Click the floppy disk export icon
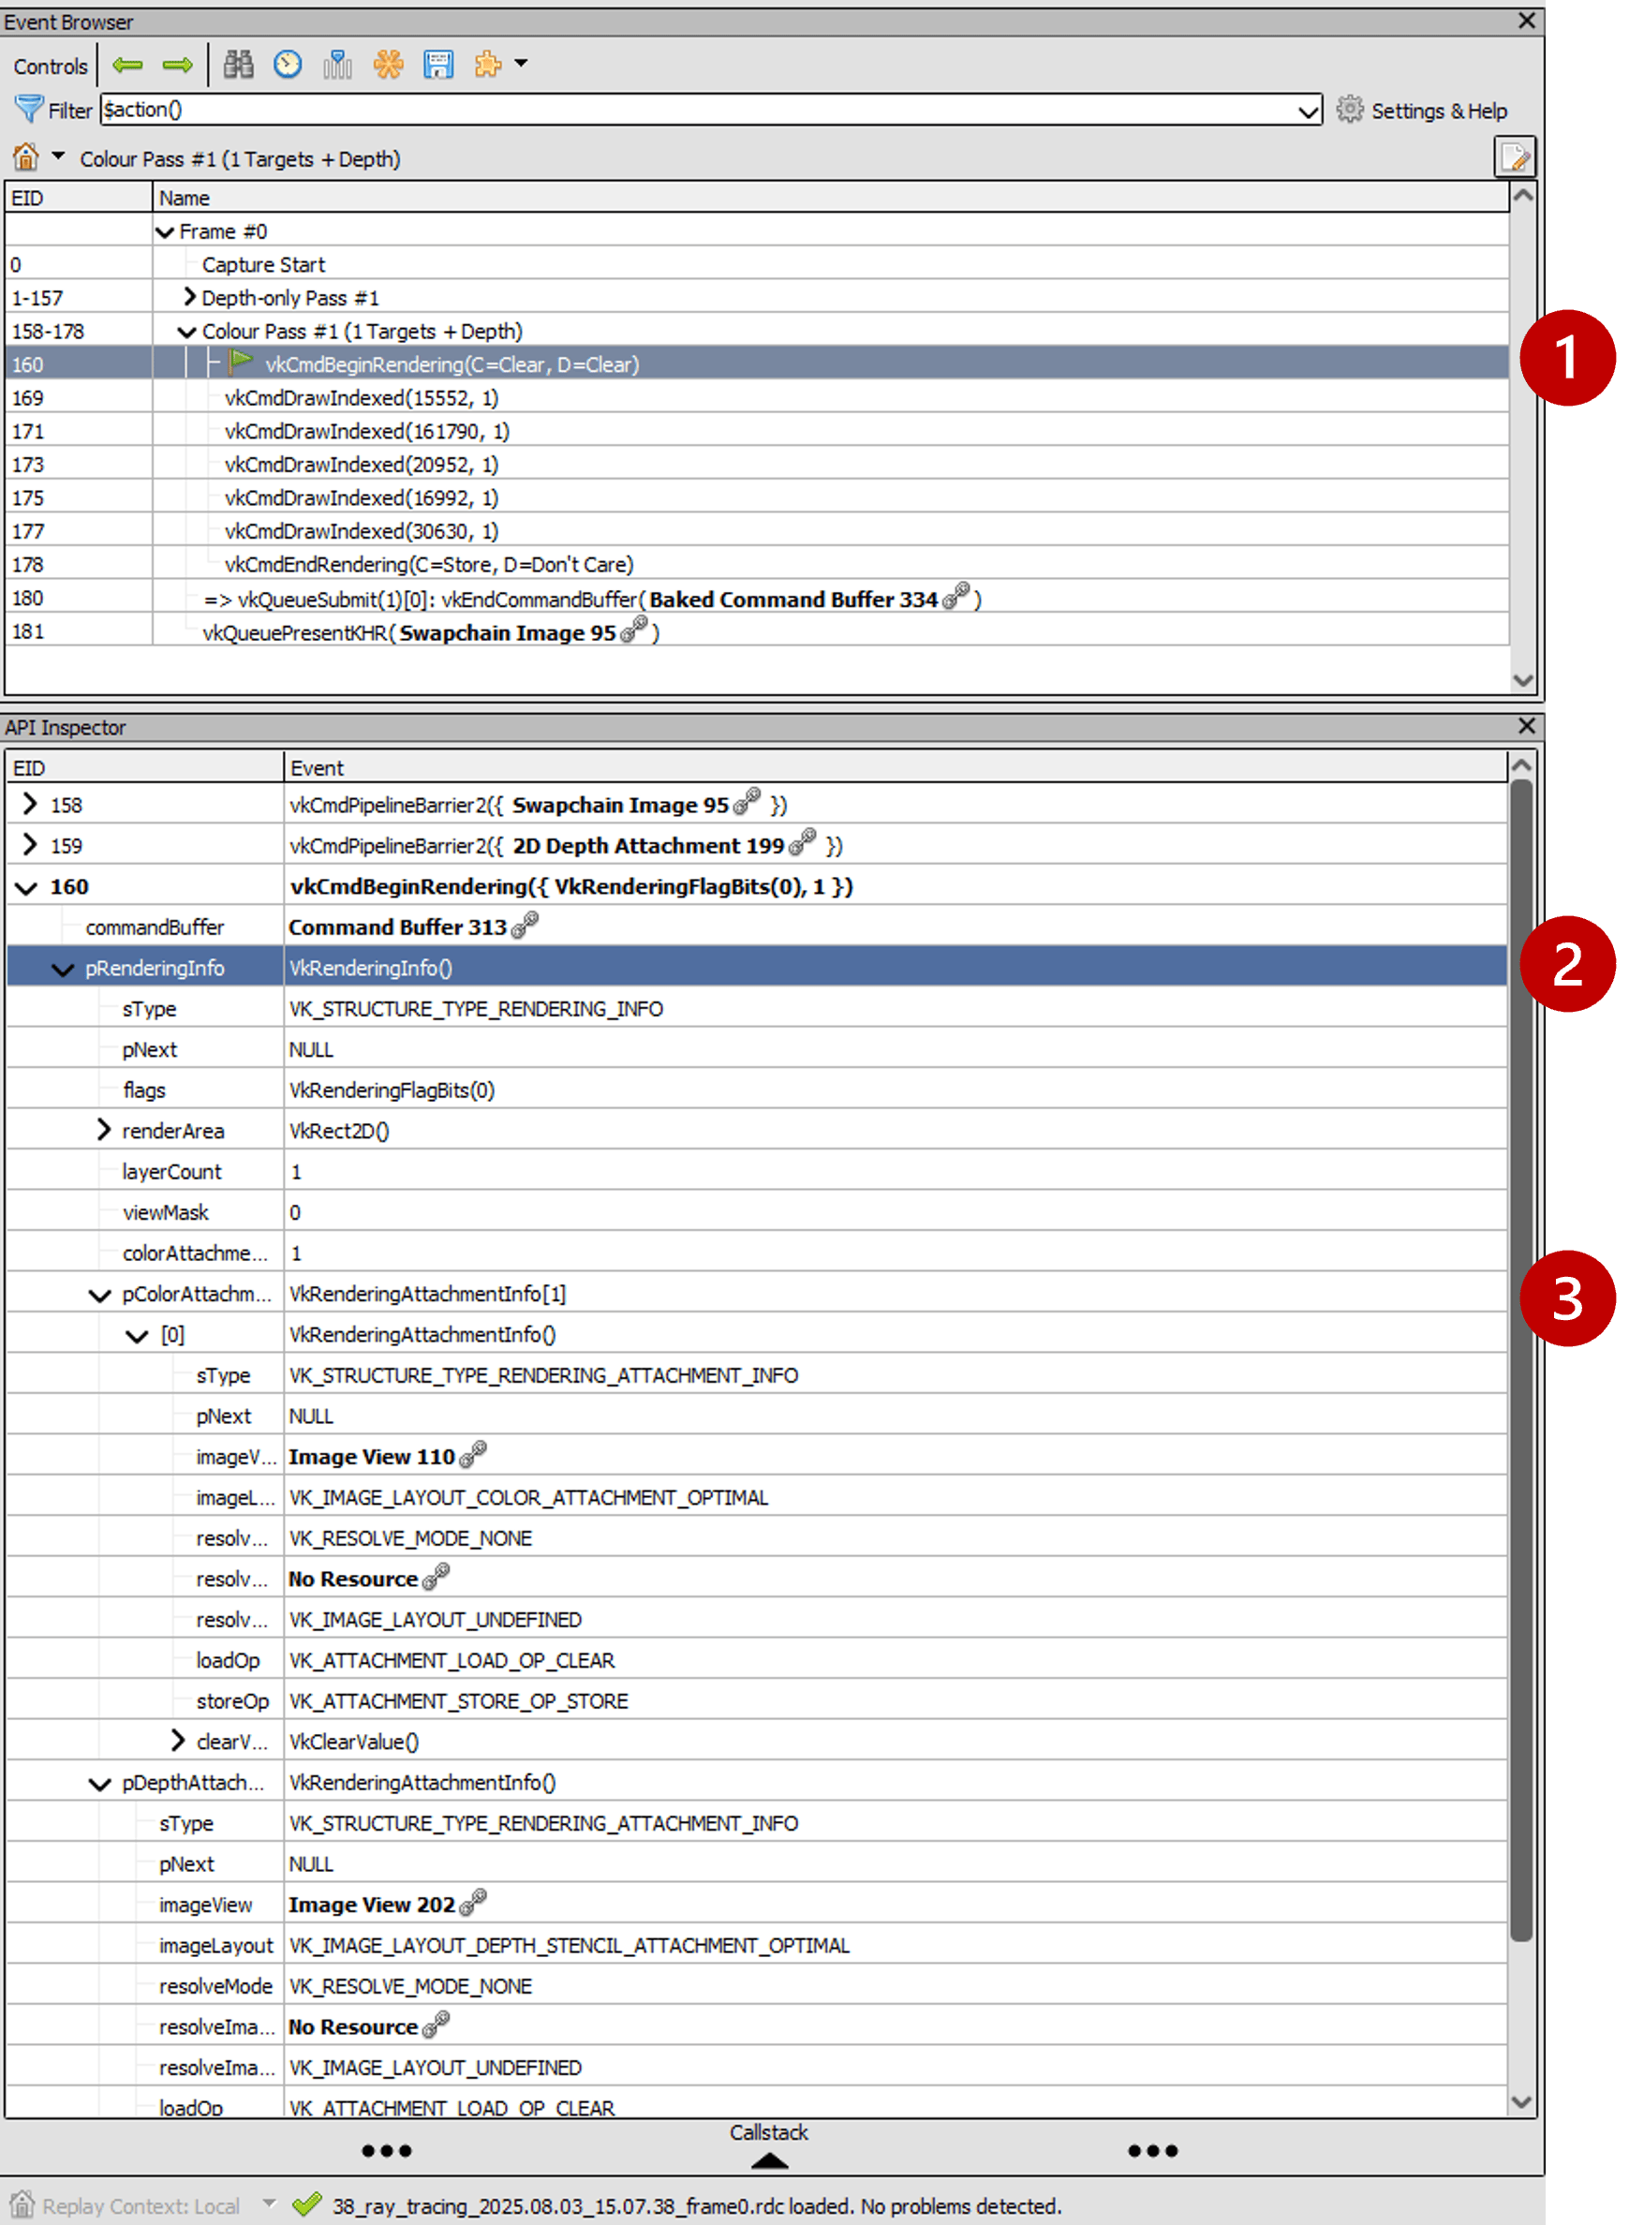1629x2225 pixels. [x=437, y=65]
